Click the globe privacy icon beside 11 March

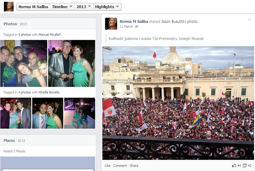137,27
